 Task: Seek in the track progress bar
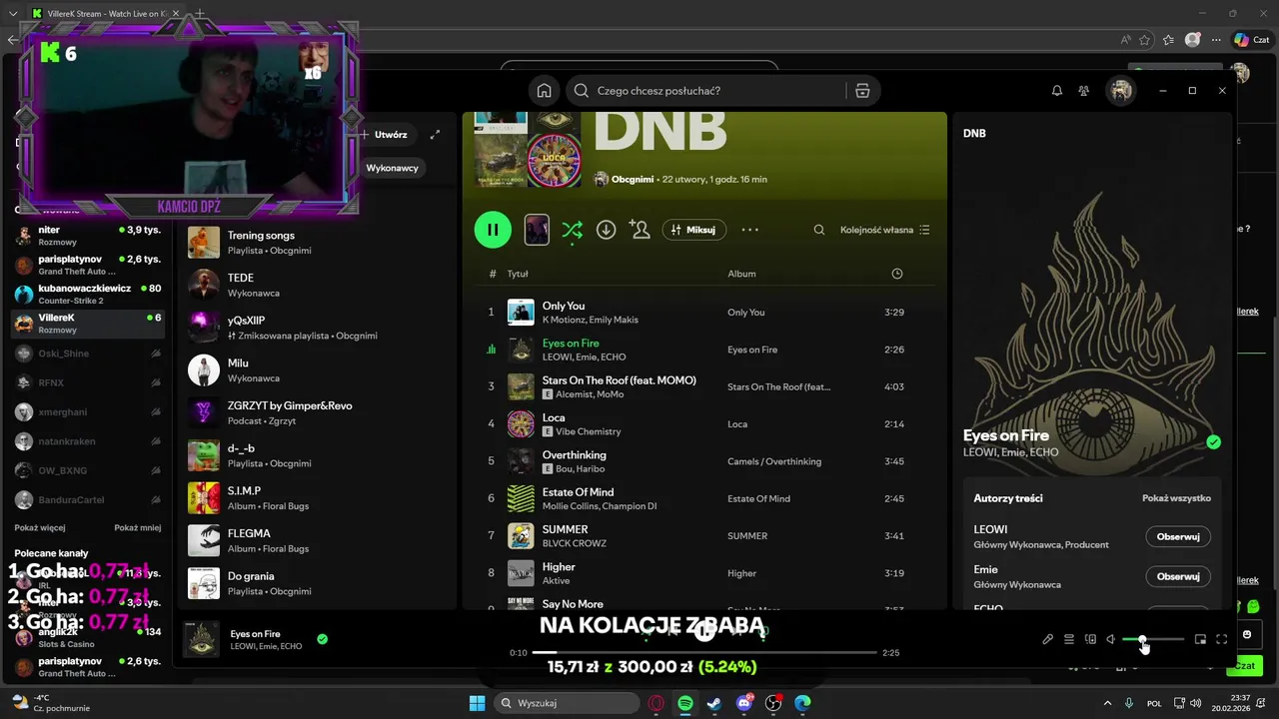pos(704,652)
